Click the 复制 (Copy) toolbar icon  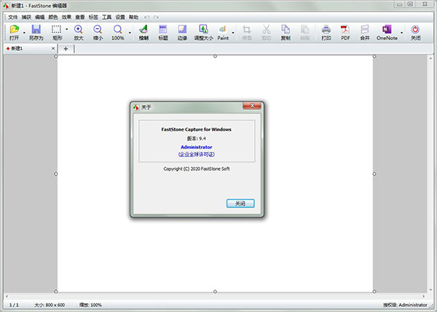point(286,29)
